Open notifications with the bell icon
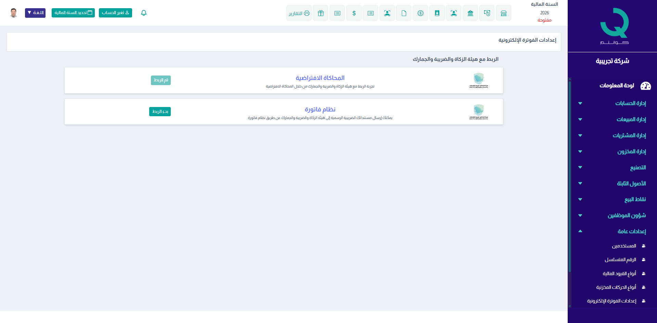Viewport: 657px width, 323px height. (144, 13)
